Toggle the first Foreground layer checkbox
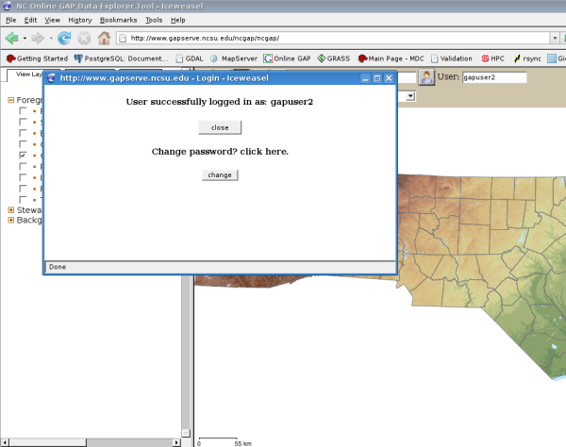This screenshot has width=566, height=447. pyautogui.click(x=23, y=110)
